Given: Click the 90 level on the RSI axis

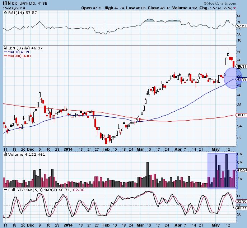Looking at the screenshot, I should [239, 16].
